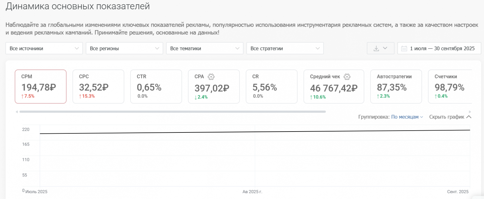Click the Динамика основных показателей heading

pyautogui.click(x=78, y=6)
